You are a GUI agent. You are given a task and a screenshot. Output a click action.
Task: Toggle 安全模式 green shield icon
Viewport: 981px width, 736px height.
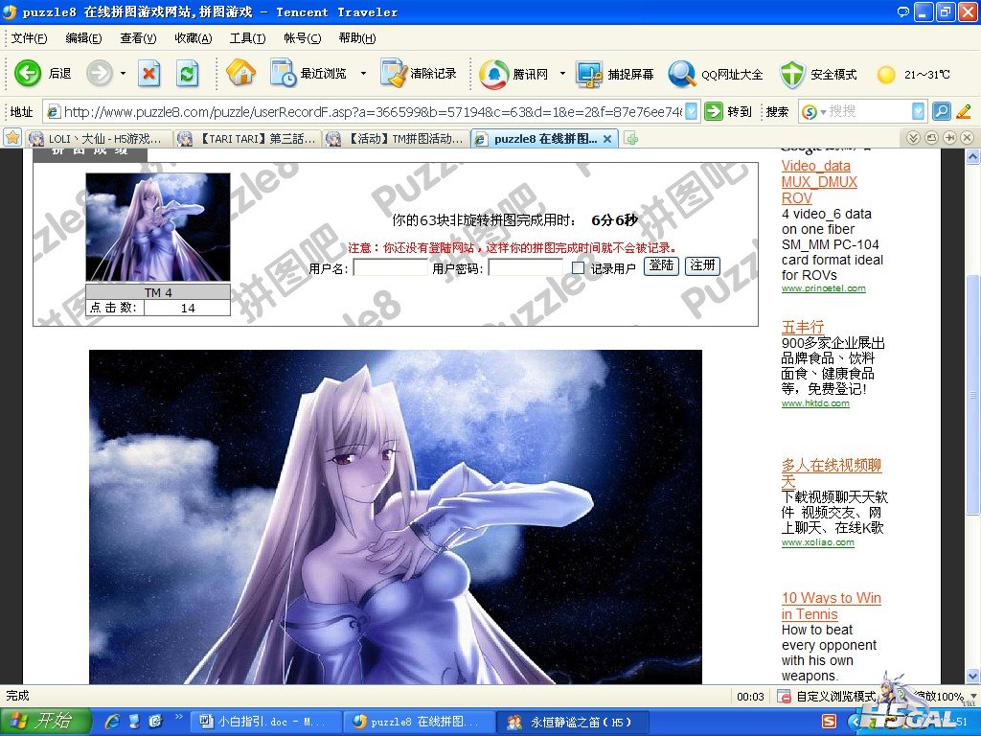click(x=791, y=75)
